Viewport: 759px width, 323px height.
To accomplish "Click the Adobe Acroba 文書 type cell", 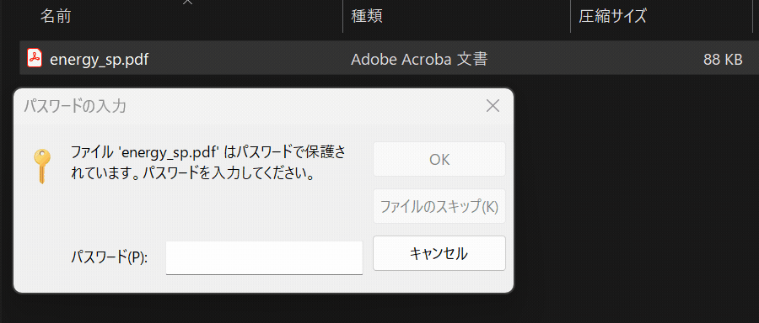I will point(419,59).
